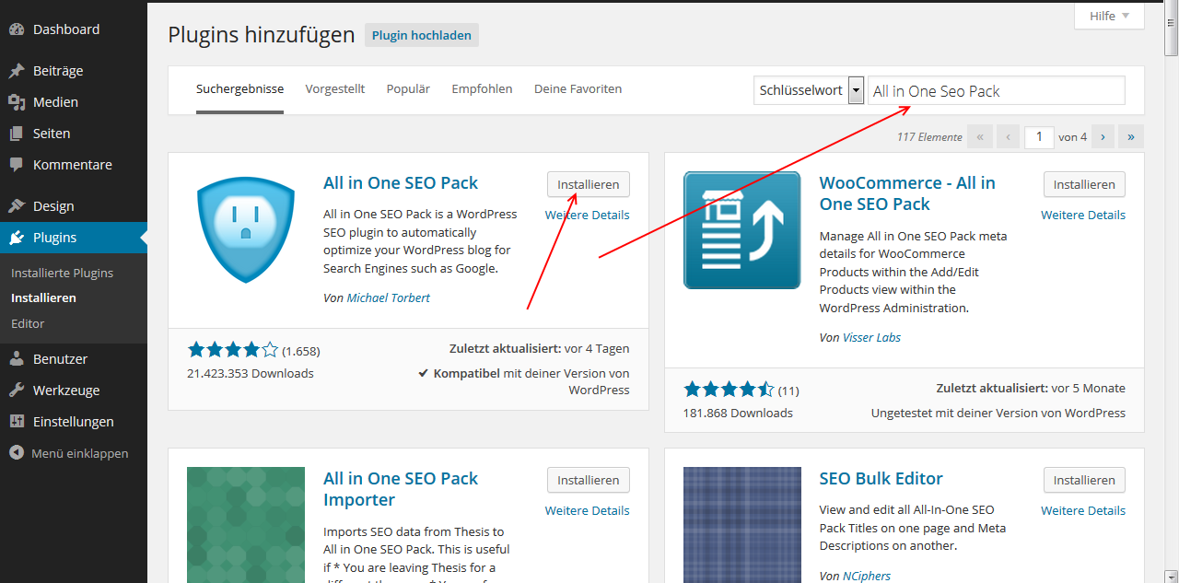Click the Werkzeuge wrench icon
Screen dimensions: 1179x583
(17, 391)
